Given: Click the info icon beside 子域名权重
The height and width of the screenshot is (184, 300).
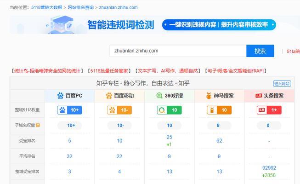Looking at the screenshot, I should coord(38,125).
